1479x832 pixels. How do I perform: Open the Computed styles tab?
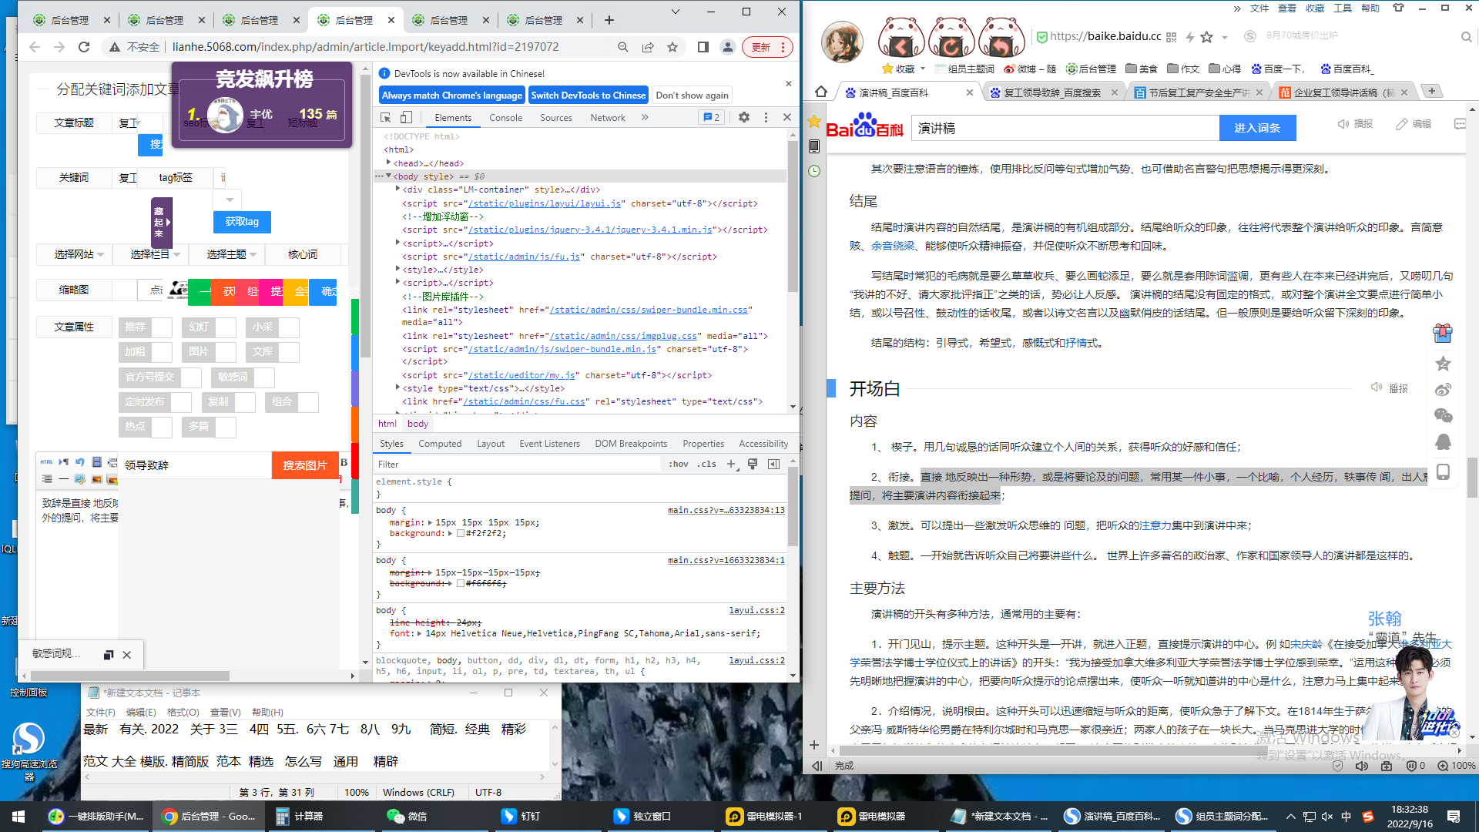click(440, 444)
